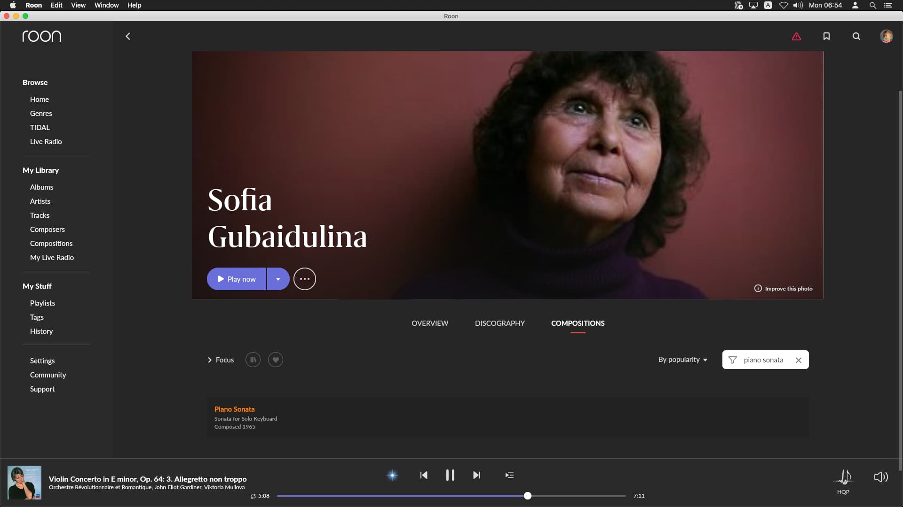Toggle the in-library filter button
Image resolution: width=903 pixels, height=507 pixels.
[x=253, y=360]
